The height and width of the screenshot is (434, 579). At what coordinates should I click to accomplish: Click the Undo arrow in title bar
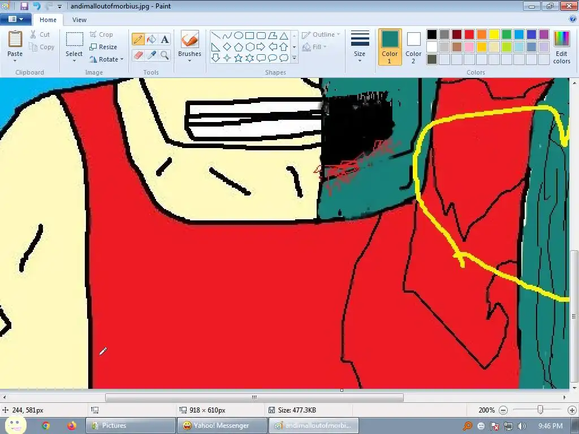click(37, 6)
